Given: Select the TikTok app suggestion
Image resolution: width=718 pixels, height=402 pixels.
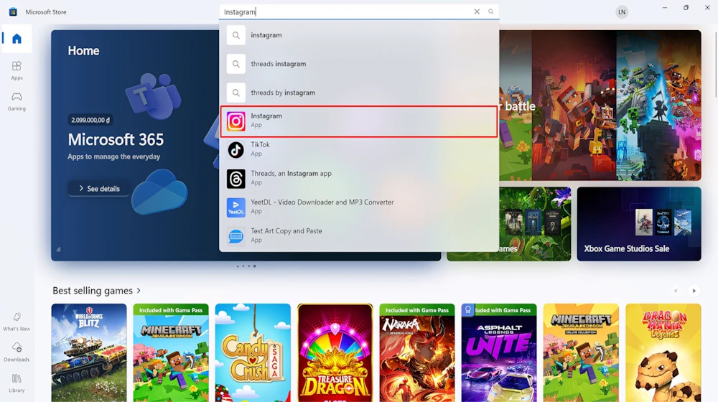Looking at the screenshot, I should point(359,150).
